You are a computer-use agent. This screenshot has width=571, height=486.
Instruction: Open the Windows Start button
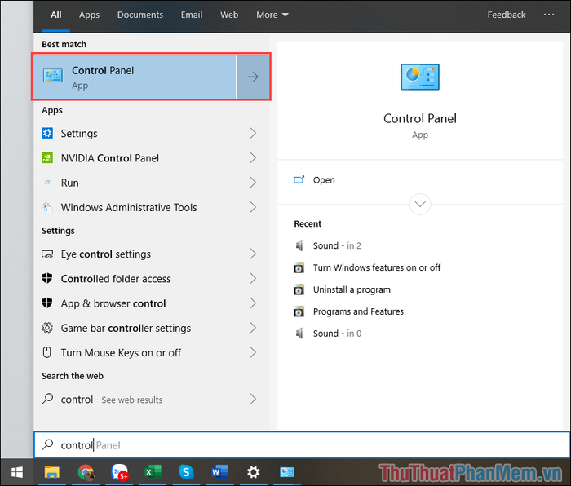(x=17, y=472)
